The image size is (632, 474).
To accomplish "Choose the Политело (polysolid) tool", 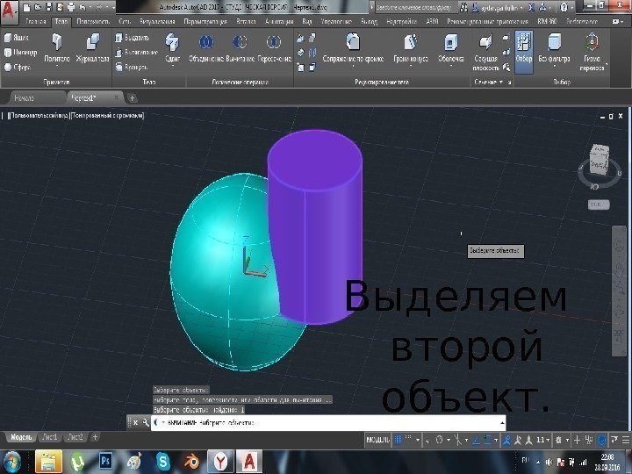I will coord(57,48).
